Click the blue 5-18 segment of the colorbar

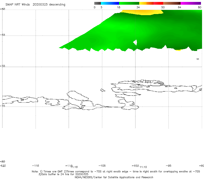tap(110, 3)
